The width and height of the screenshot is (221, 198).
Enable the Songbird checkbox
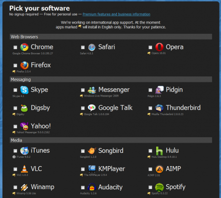[83, 151]
